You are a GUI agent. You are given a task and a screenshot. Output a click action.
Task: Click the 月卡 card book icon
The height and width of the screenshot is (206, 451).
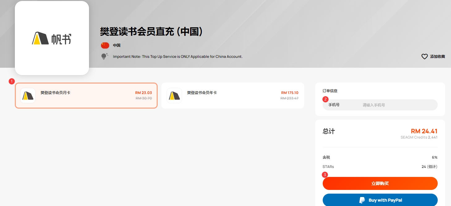28,96
